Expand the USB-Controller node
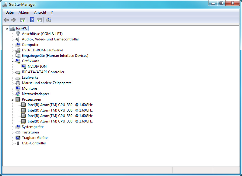This screenshot has width=242, height=176. point(13,144)
